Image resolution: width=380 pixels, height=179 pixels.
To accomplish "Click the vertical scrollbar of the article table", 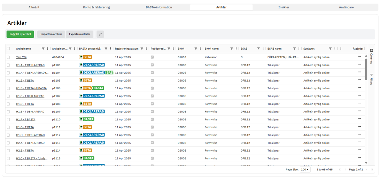I will 366,69.
